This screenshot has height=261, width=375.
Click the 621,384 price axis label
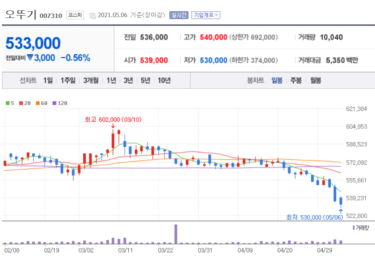pyautogui.click(x=356, y=109)
